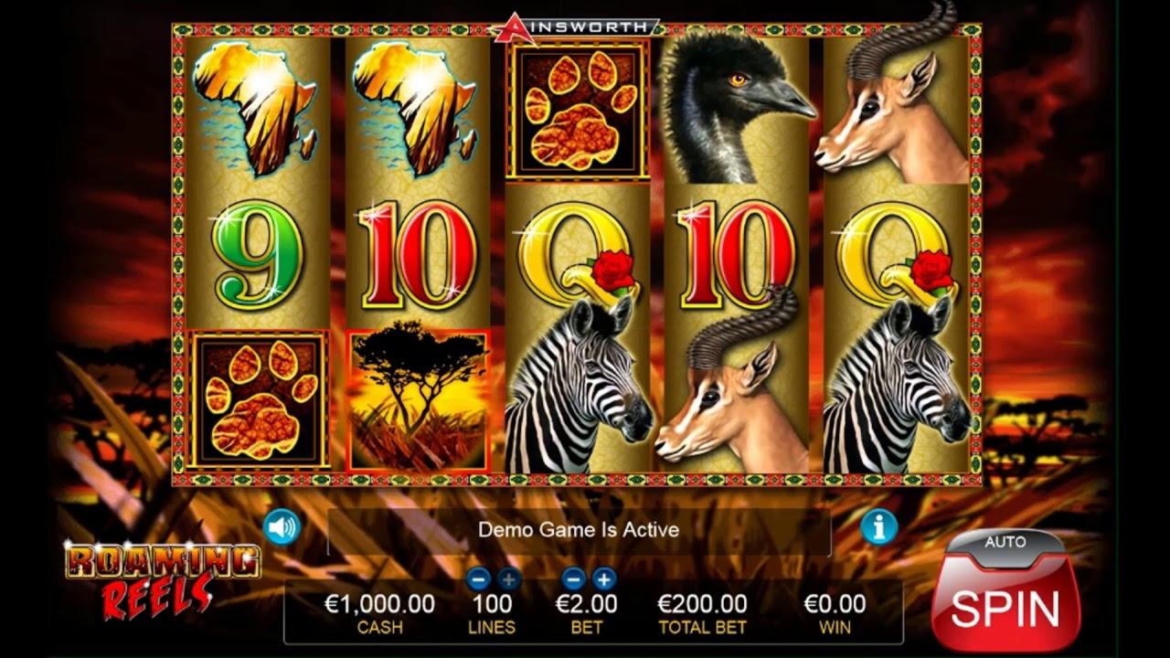Screen dimensions: 1170x658
Task: Select the acacia tree sunset symbol
Action: click(x=418, y=396)
